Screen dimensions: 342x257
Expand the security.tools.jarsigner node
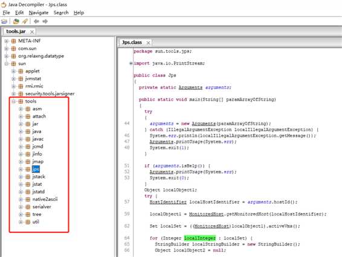(13, 94)
